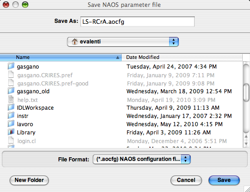Click the help.txt document icon
The width and height of the screenshot is (250, 192).
pos(11,99)
